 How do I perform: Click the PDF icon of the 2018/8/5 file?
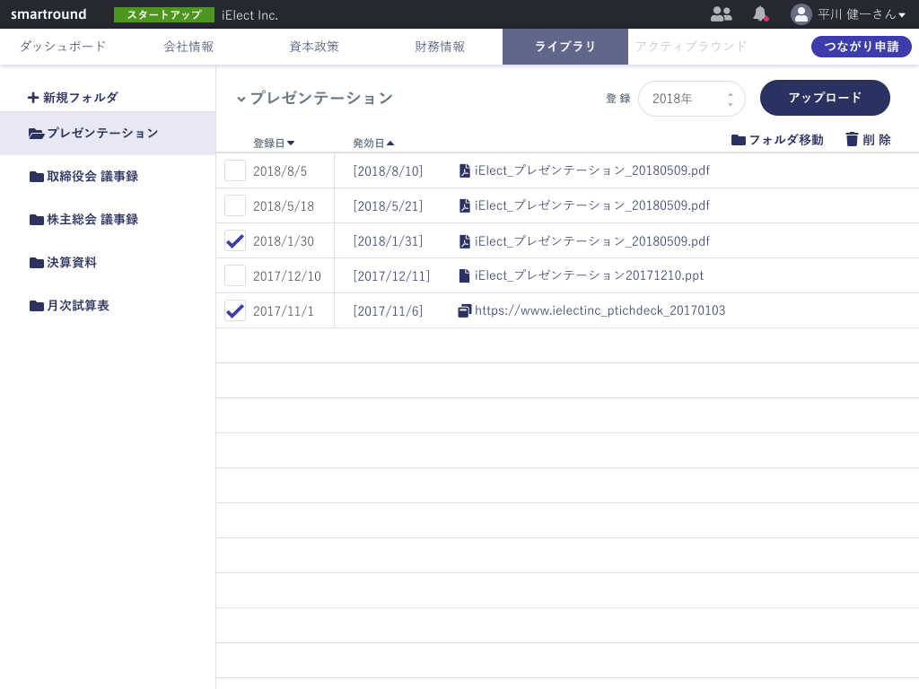coord(464,170)
